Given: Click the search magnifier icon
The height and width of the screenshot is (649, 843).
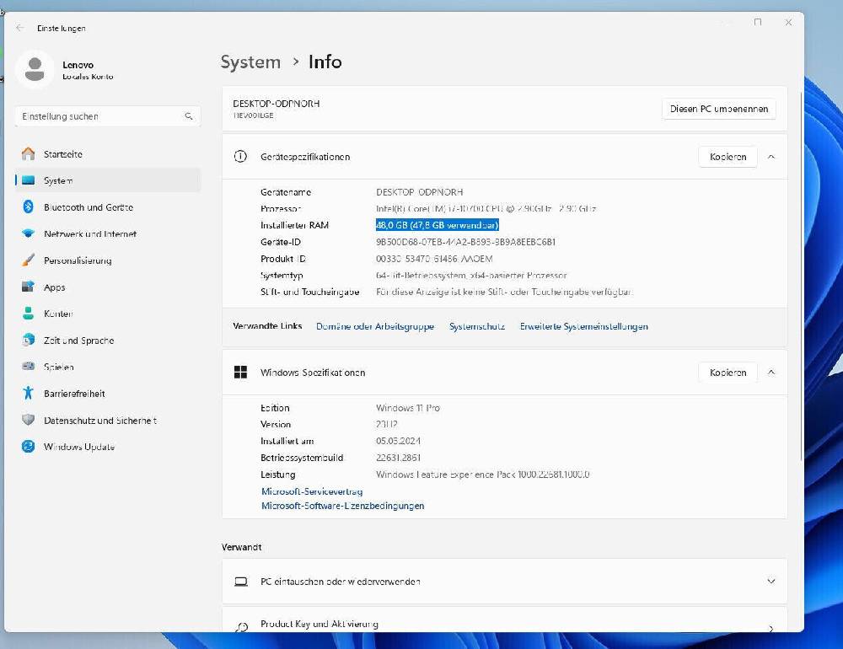Looking at the screenshot, I should tap(189, 116).
